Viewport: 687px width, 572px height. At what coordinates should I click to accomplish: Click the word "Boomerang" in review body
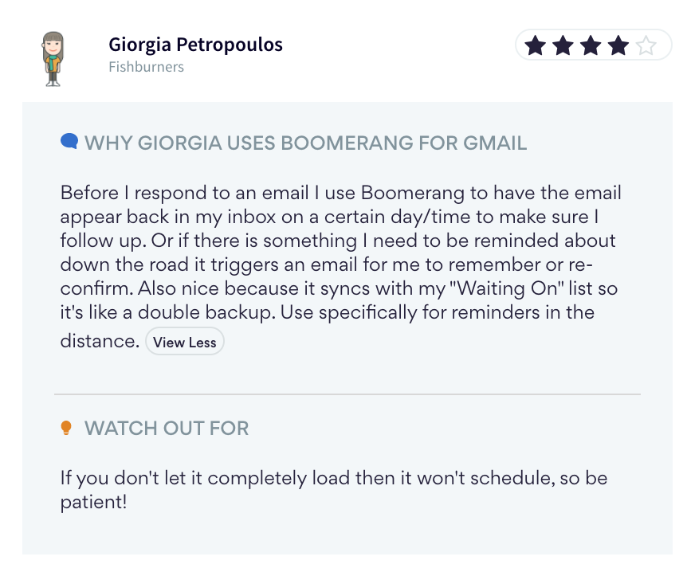[x=412, y=193]
